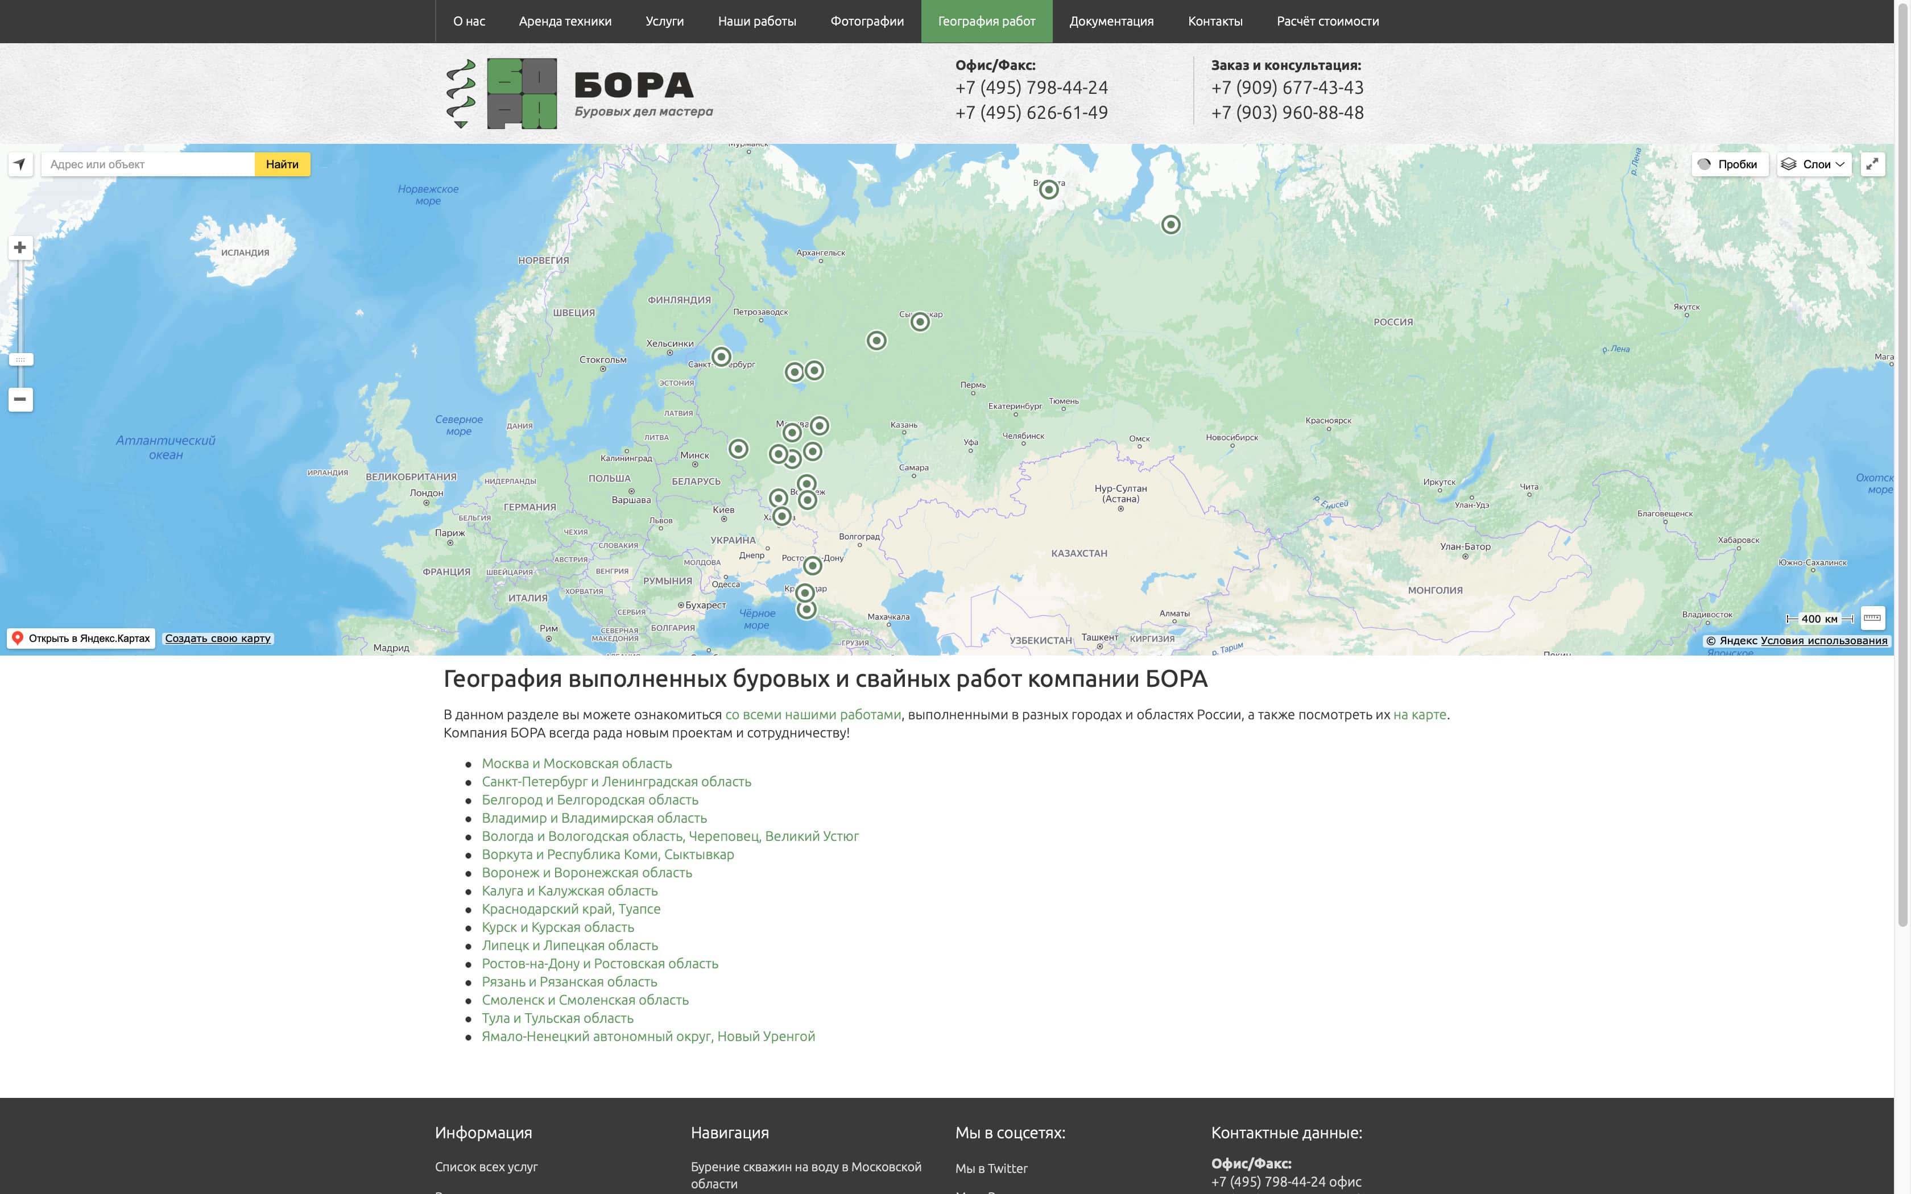
Task: Open the Аренда техники menu item
Action: click(x=565, y=22)
